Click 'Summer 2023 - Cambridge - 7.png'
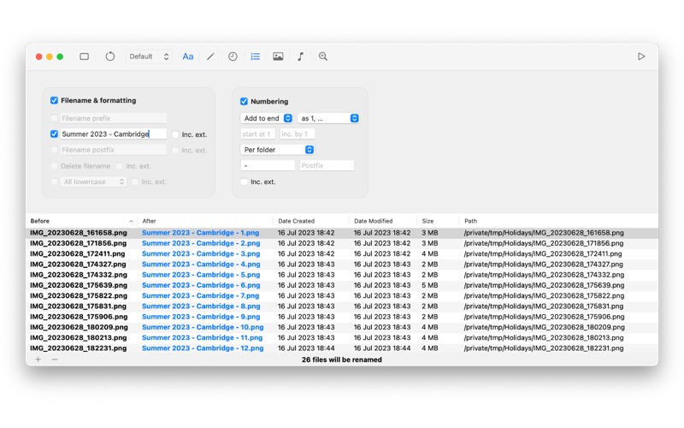This screenshot has height=428, width=684. [x=200, y=295]
